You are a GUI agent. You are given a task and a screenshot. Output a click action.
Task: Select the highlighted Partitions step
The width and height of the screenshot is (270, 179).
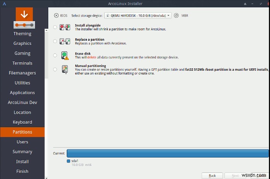pyautogui.click(x=22, y=132)
